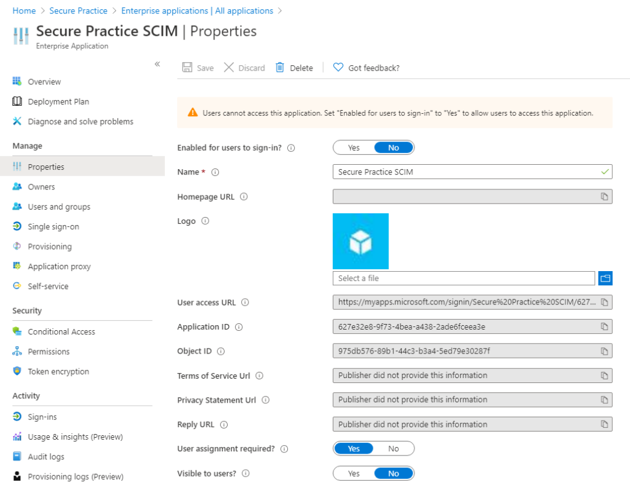Set 'Visible to users?' to Yes
This screenshot has height=490, width=630.
point(354,473)
